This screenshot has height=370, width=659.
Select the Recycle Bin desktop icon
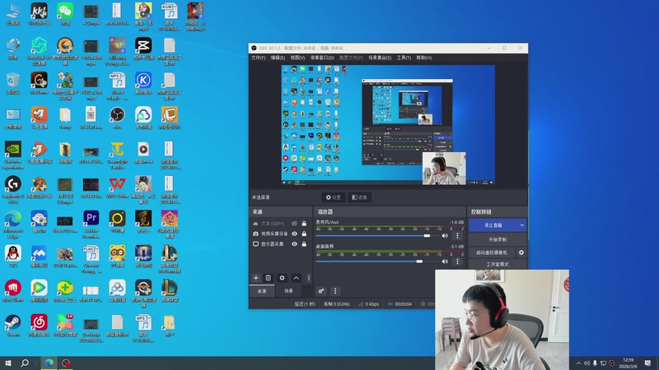[13, 83]
